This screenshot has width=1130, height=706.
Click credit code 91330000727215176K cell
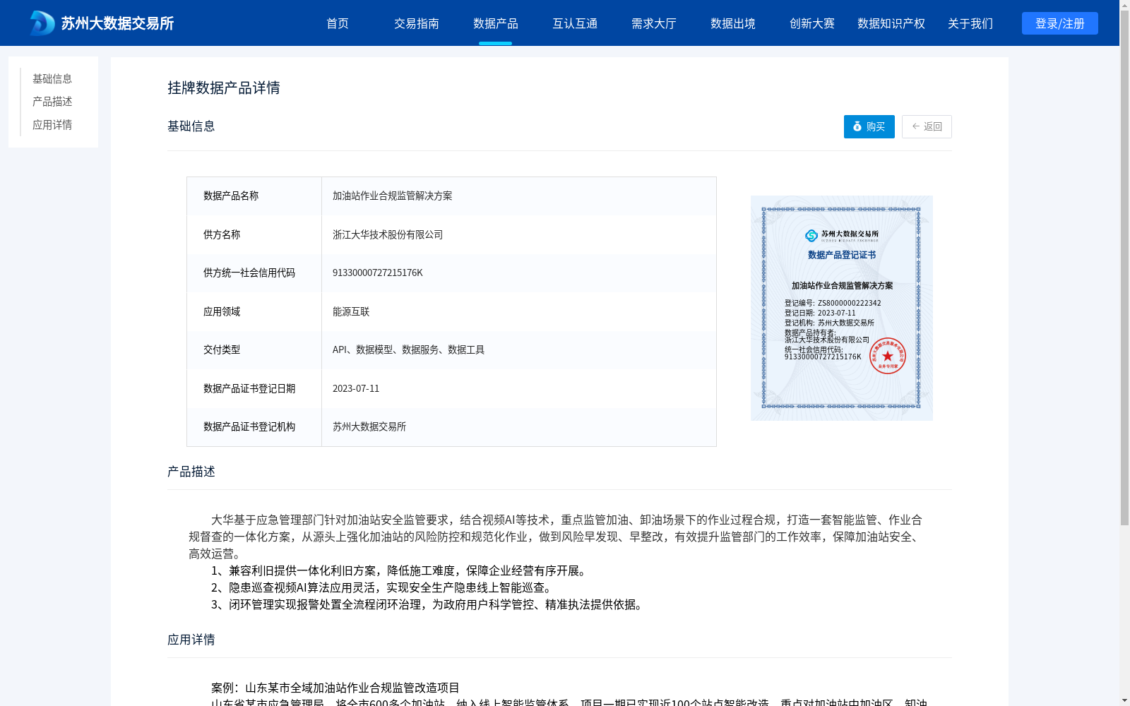(x=519, y=273)
